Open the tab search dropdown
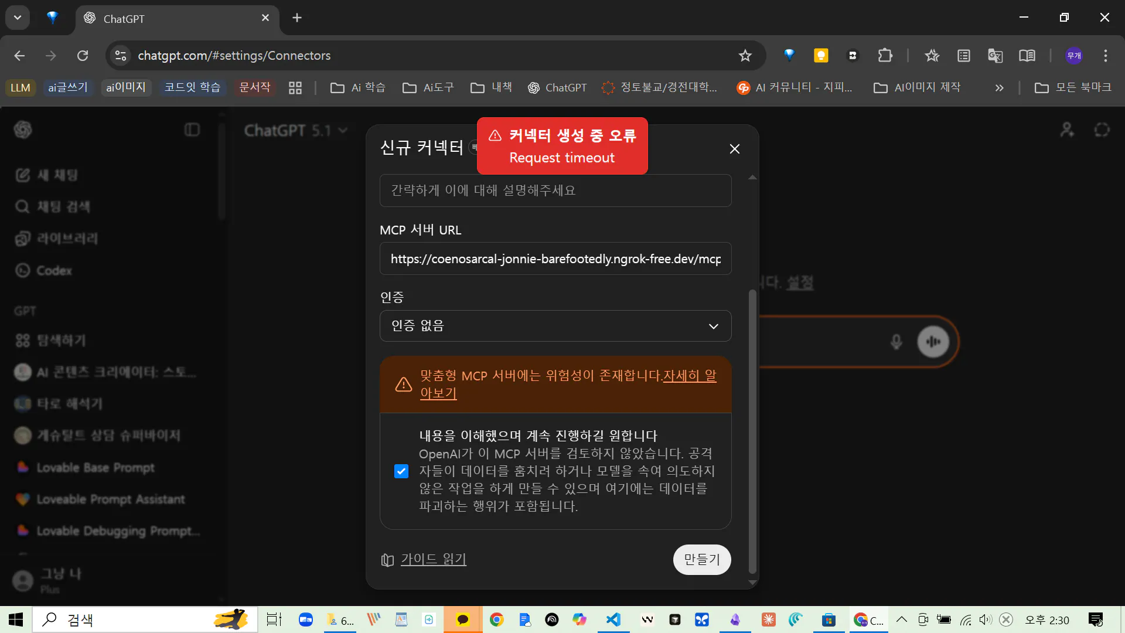This screenshot has height=633, width=1125. coord(18,18)
